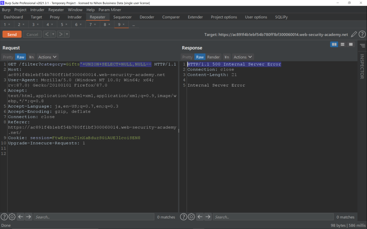
Task: Open the Project menu
Action: (x=20, y=10)
